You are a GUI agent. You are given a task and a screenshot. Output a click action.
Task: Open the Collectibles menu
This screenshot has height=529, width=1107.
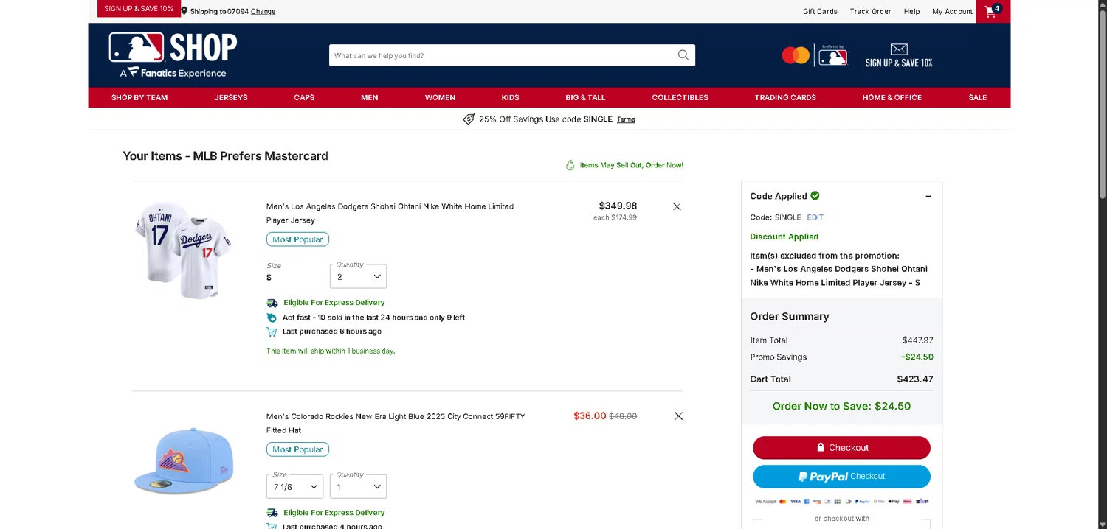point(680,97)
